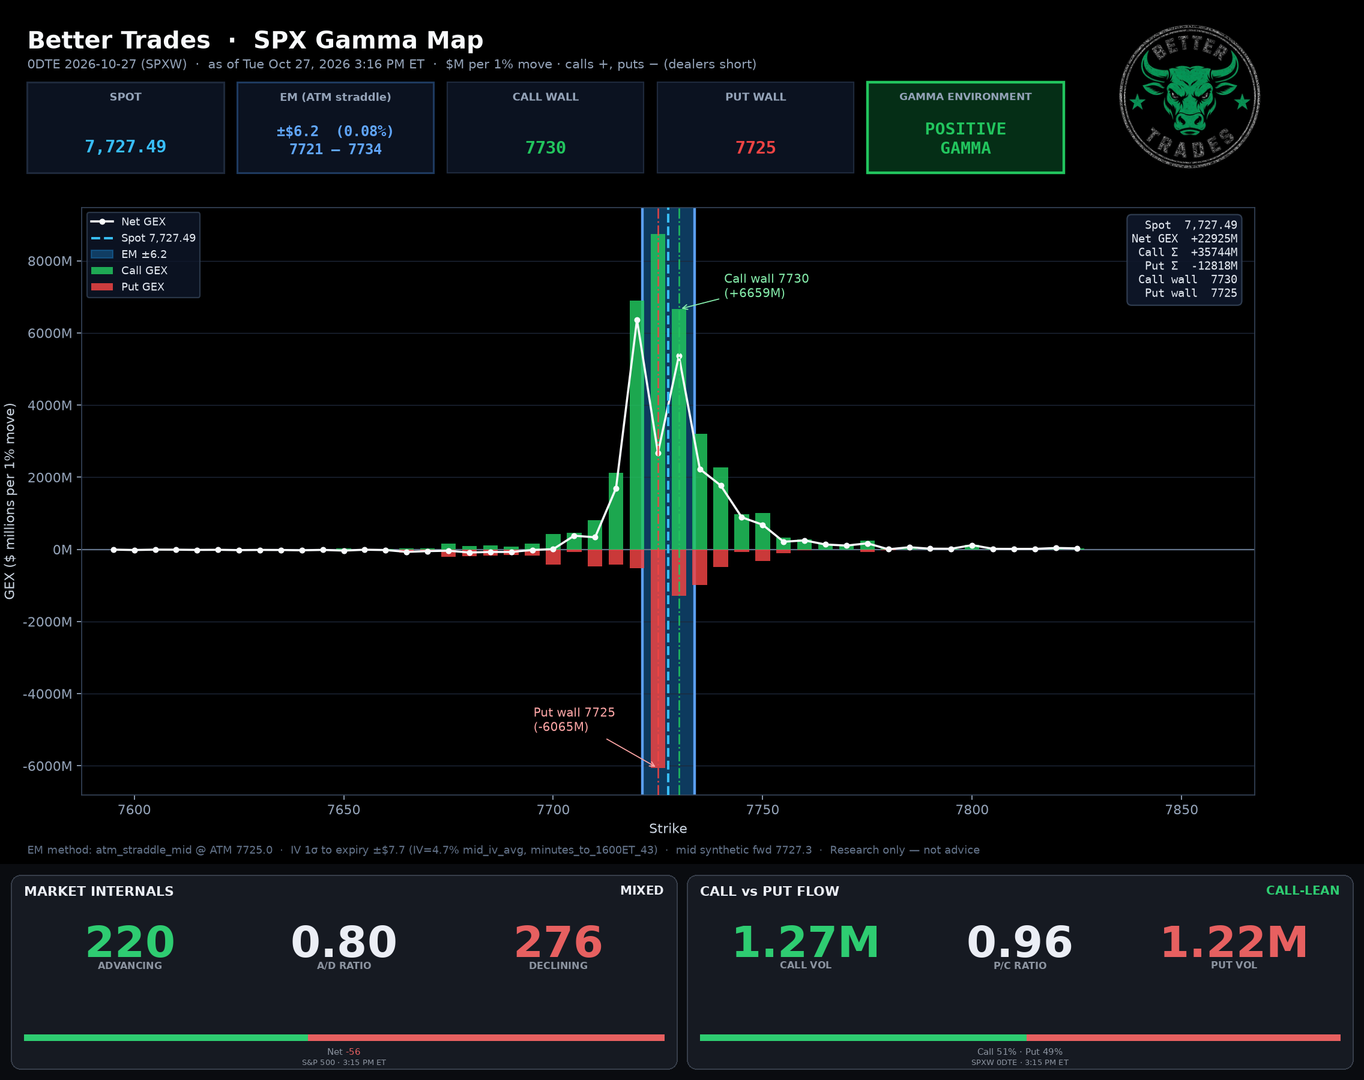The image size is (1364, 1080).
Task: Click the CALL WALL value 7730
Action: coord(545,148)
